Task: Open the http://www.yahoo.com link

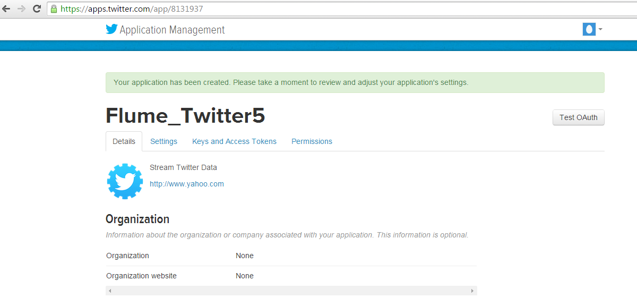Action: [187, 184]
